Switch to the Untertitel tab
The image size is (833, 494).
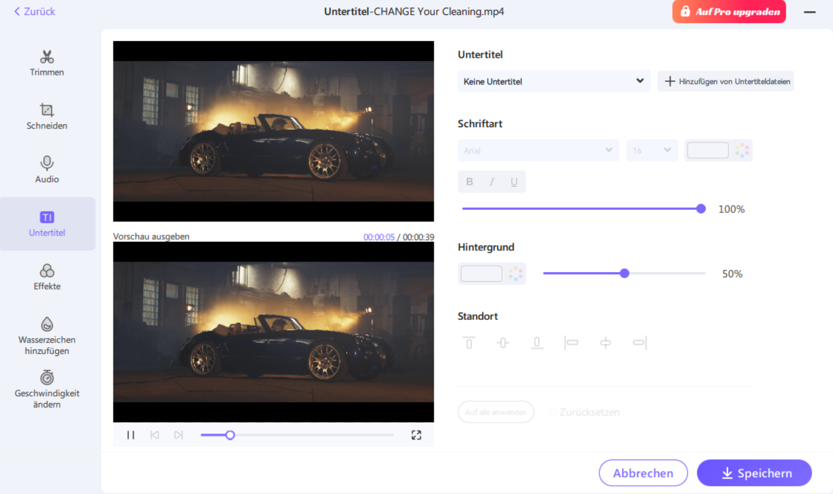coord(47,224)
